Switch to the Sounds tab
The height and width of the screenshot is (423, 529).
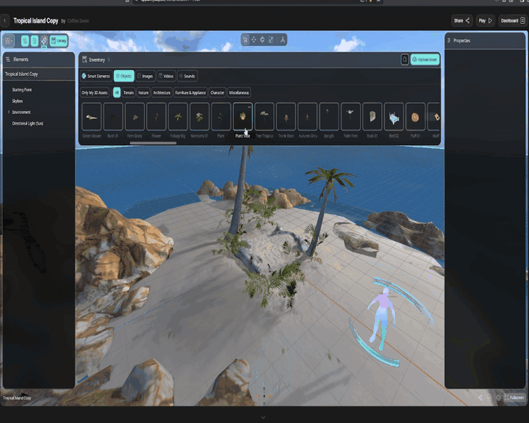(x=187, y=76)
